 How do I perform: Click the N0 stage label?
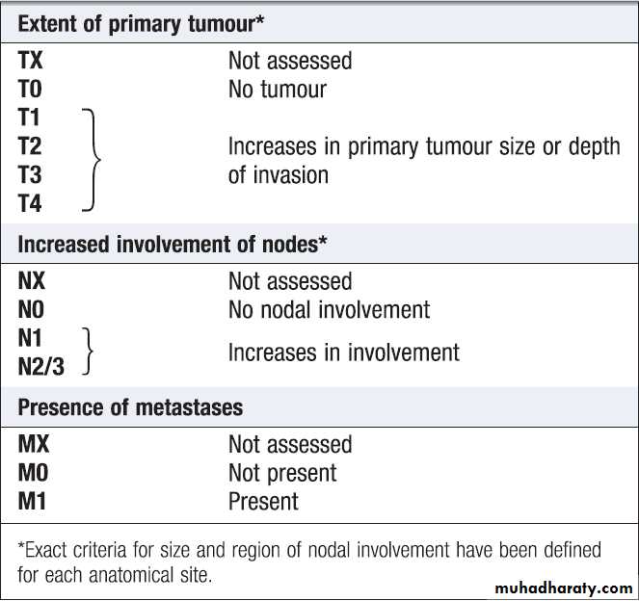click(x=32, y=310)
